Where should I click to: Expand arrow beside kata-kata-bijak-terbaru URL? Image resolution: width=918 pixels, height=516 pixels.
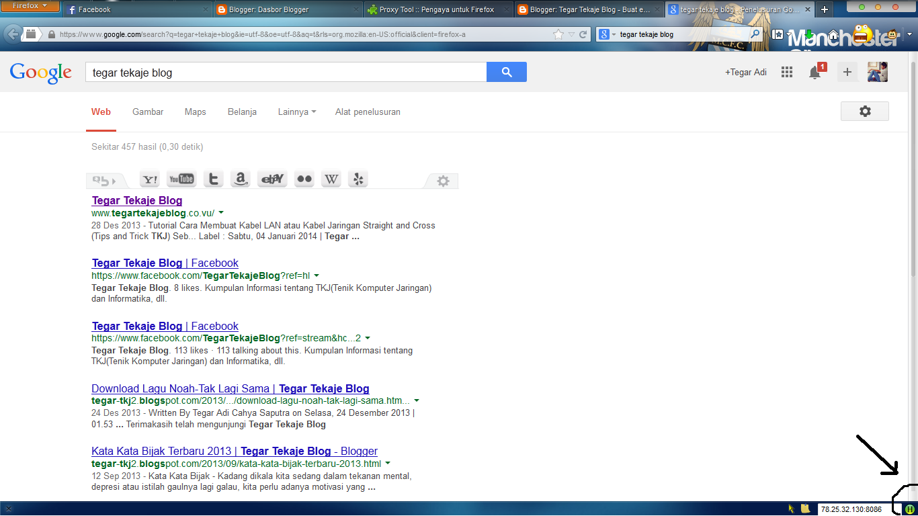(x=388, y=464)
